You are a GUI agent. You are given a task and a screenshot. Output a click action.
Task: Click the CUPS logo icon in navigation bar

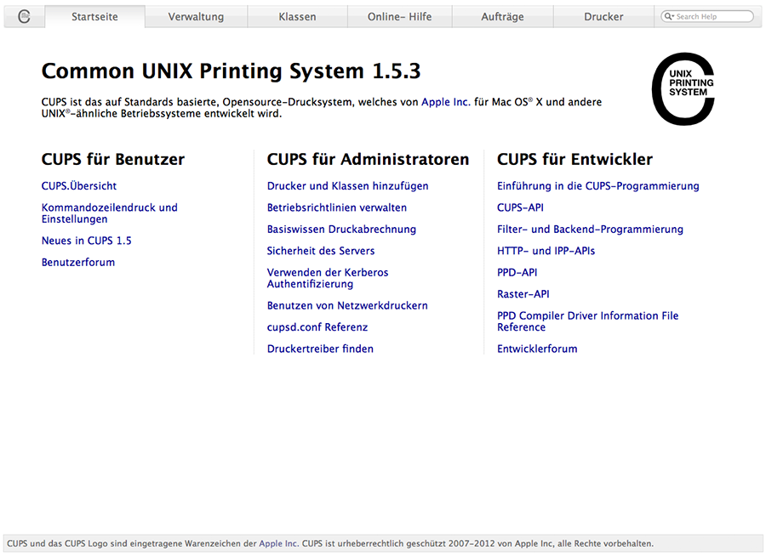coord(24,16)
